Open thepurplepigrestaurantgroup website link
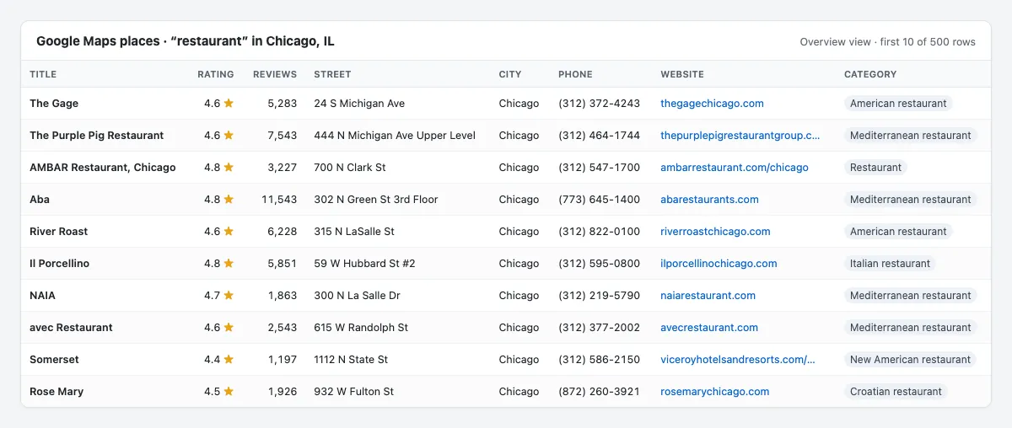Screen dimensions: 1012x428 click(740, 136)
